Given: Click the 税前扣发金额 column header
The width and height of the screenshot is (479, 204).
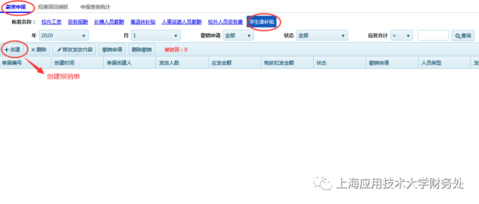Looking at the screenshot, I should click(x=287, y=63).
